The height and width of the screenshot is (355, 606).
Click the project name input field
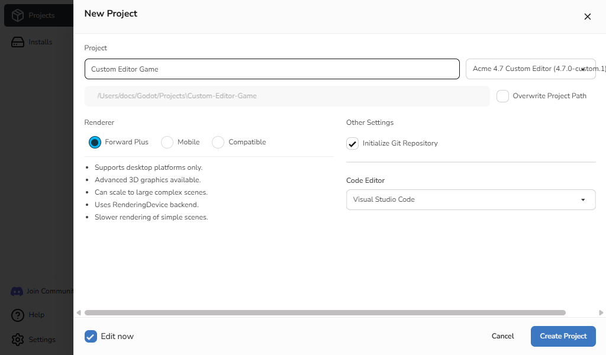click(272, 69)
